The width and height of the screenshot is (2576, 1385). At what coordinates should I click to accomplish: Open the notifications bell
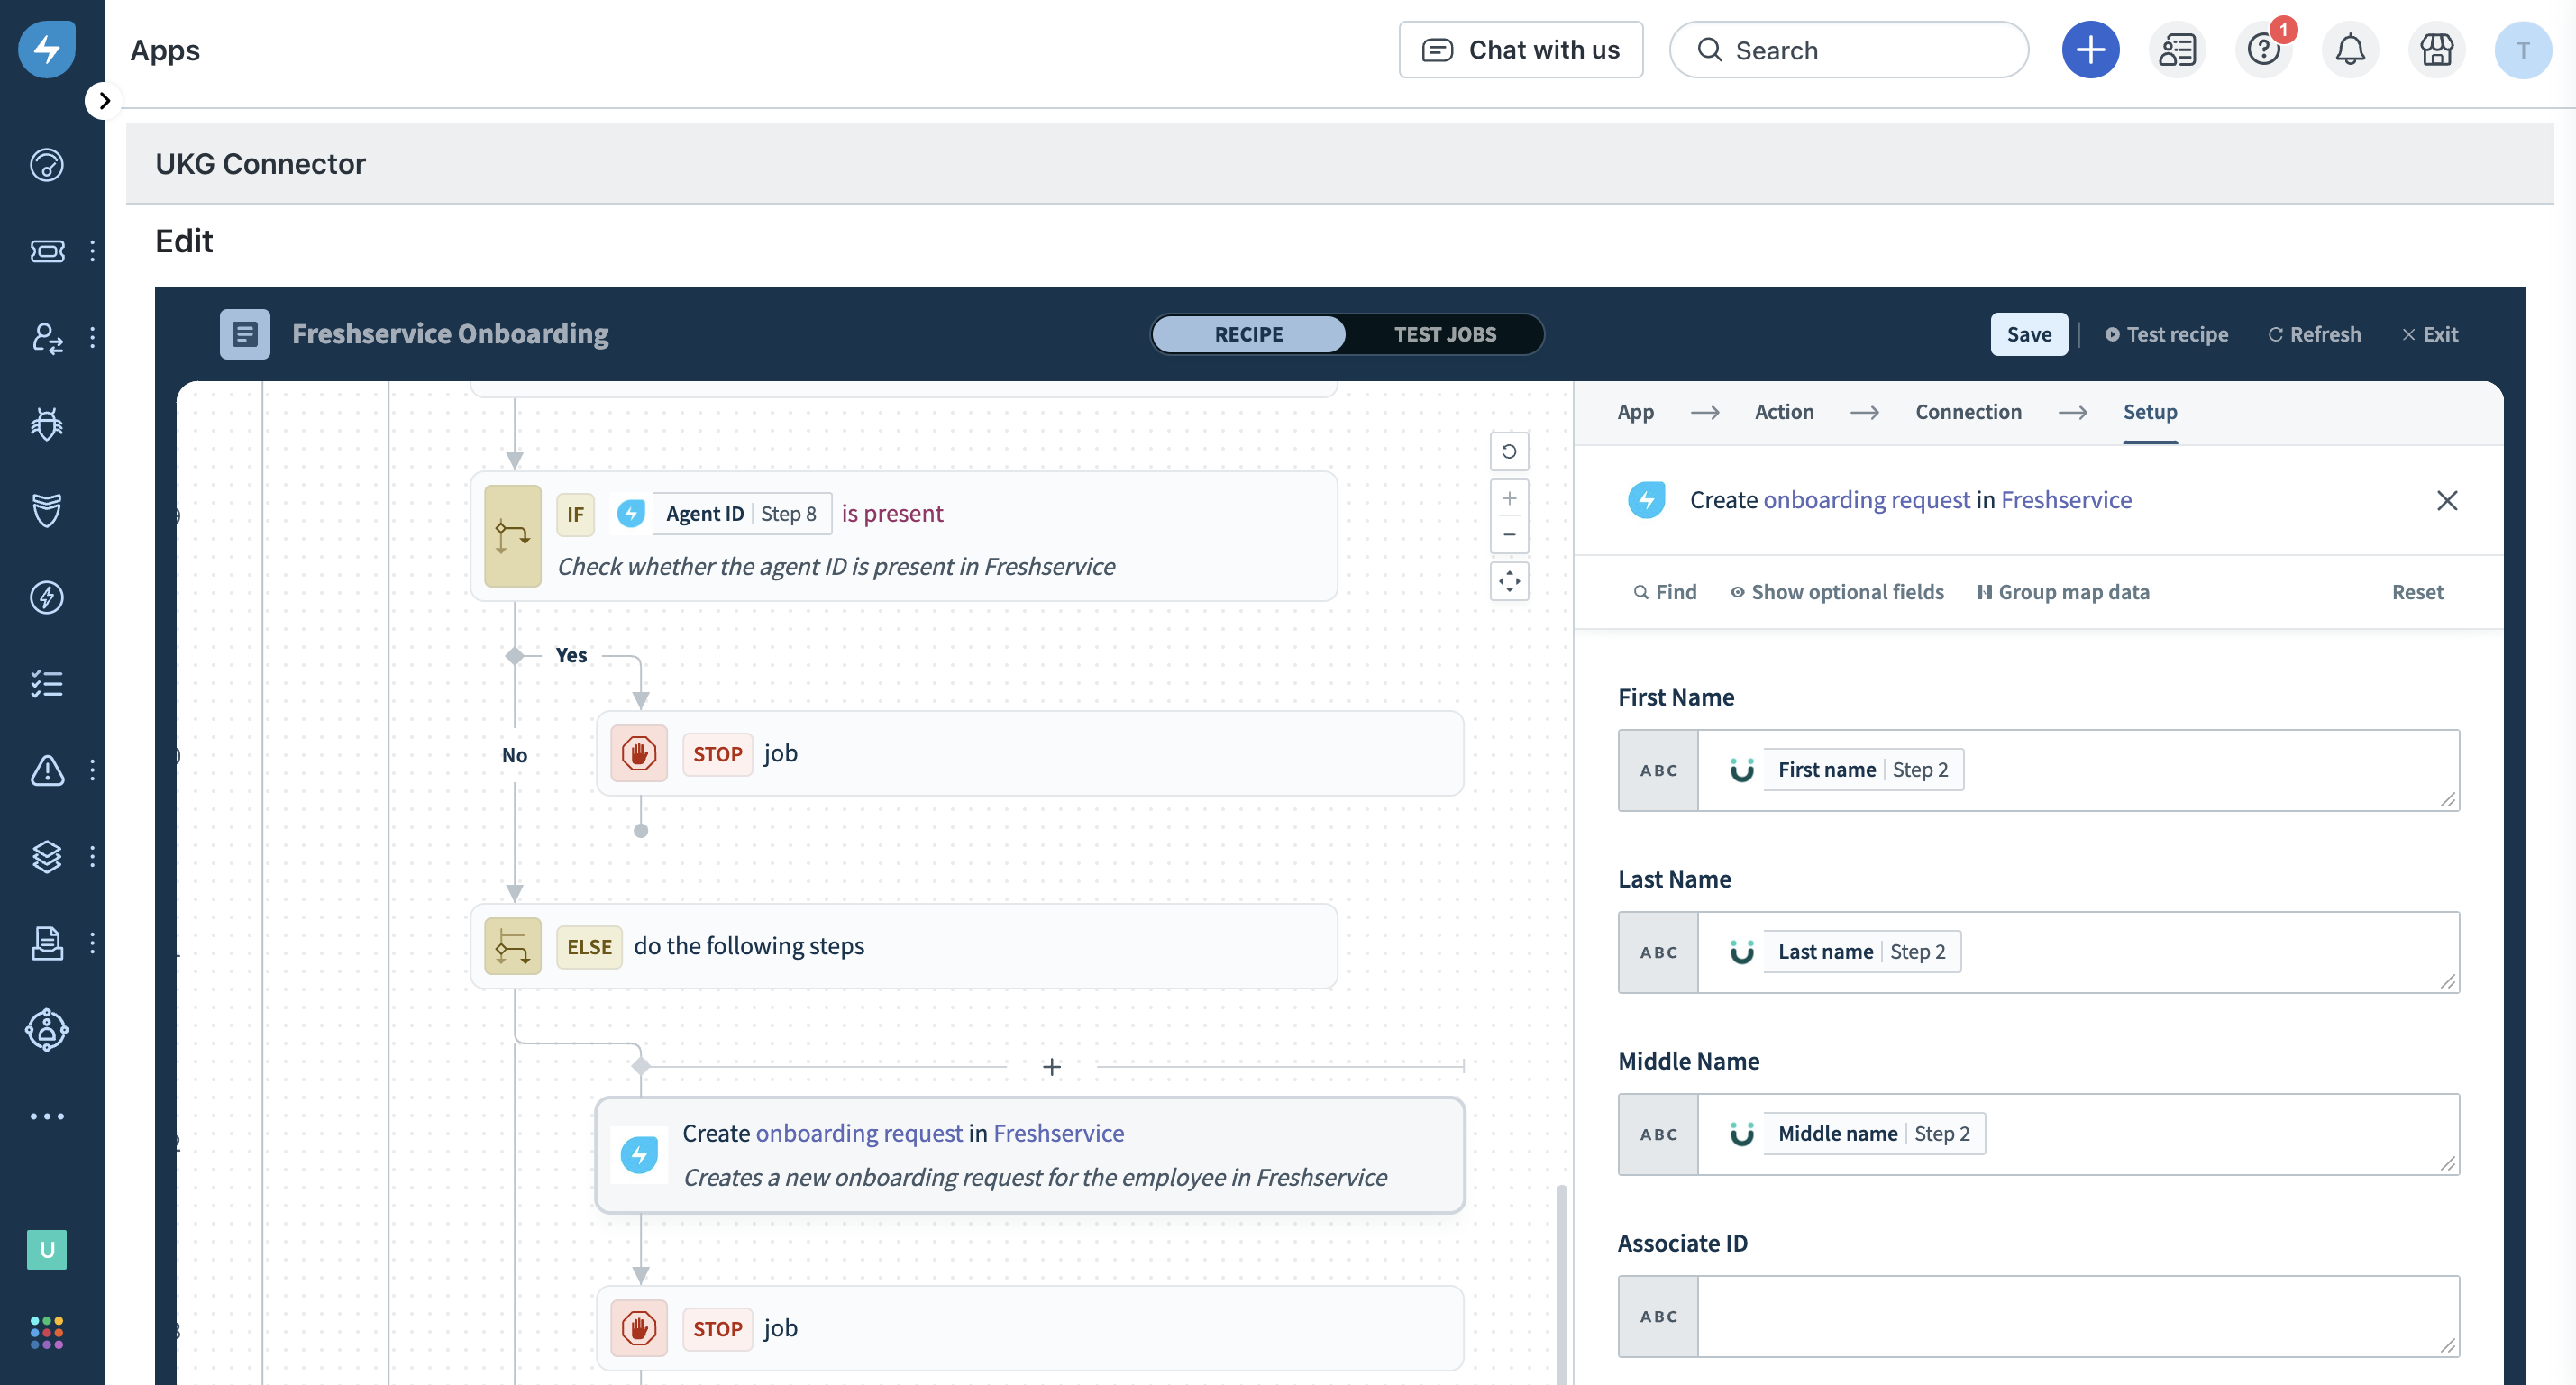(2350, 49)
